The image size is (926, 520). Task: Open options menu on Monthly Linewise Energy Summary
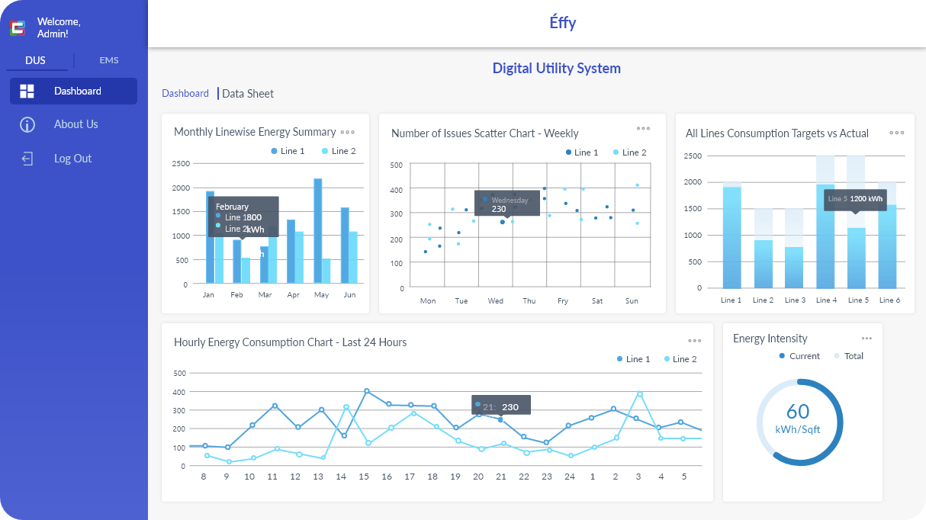(350, 133)
